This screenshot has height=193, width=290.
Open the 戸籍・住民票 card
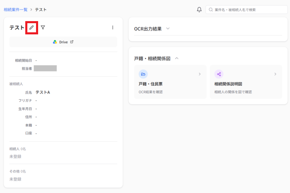coord(170,82)
